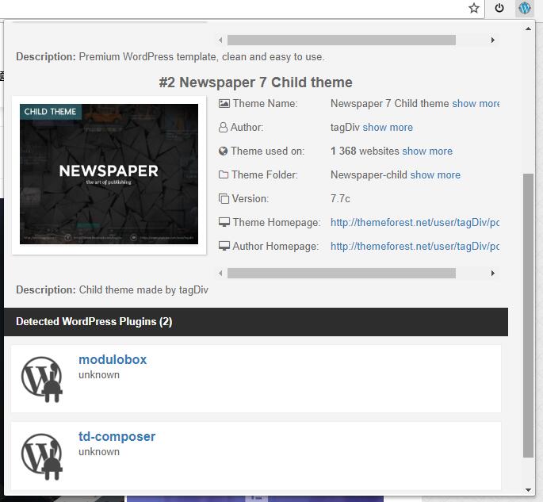This screenshot has width=543, height=502.
Task: Click the Theme used on globe icon
Action: click(x=224, y=151)
